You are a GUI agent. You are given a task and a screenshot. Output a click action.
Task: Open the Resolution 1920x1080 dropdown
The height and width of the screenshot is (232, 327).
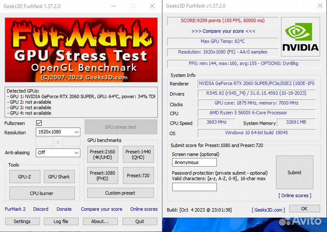[x=58, y=132]
